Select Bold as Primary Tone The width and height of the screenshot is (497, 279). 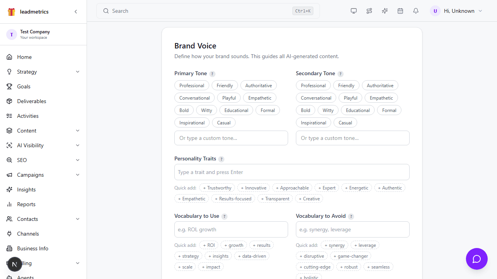coord(184,110)
